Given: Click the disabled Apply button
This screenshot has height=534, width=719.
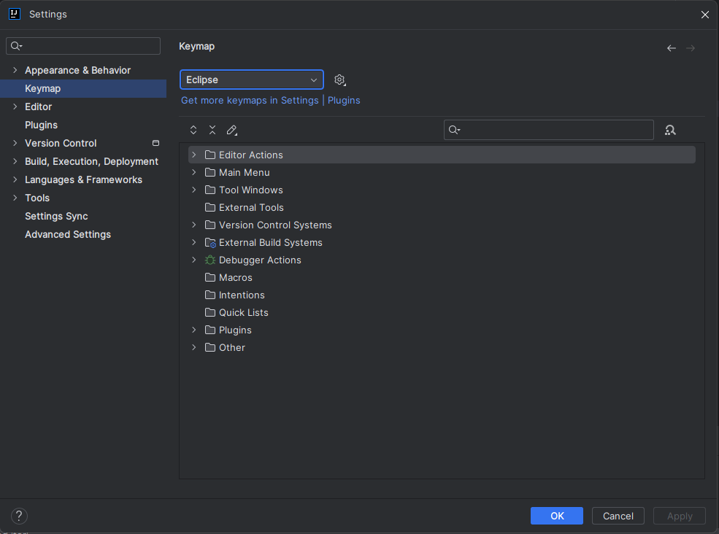Looking at the screenshot, I should pyautogui.click(x=680, y=516).
